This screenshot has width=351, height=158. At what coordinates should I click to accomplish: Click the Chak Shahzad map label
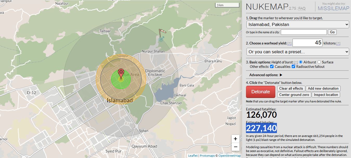171,103
